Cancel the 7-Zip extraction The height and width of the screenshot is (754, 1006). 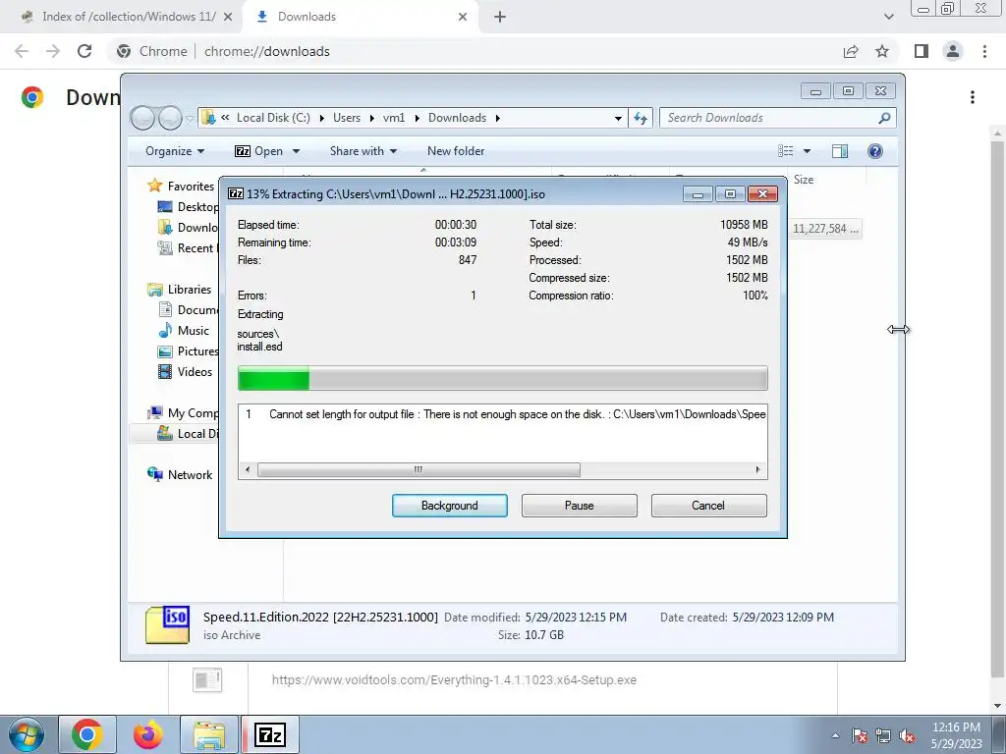point(708,506)
